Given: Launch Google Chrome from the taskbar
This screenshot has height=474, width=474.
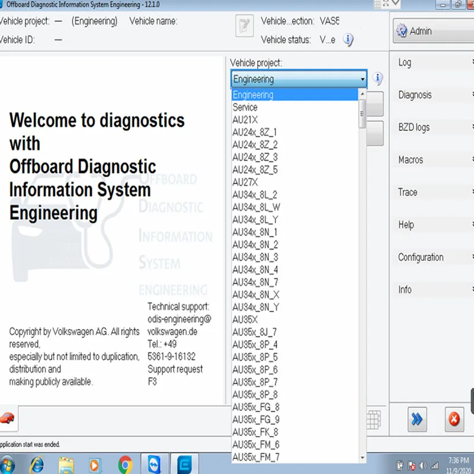Looking at the screenshot, I should click(x=126, y=465).
